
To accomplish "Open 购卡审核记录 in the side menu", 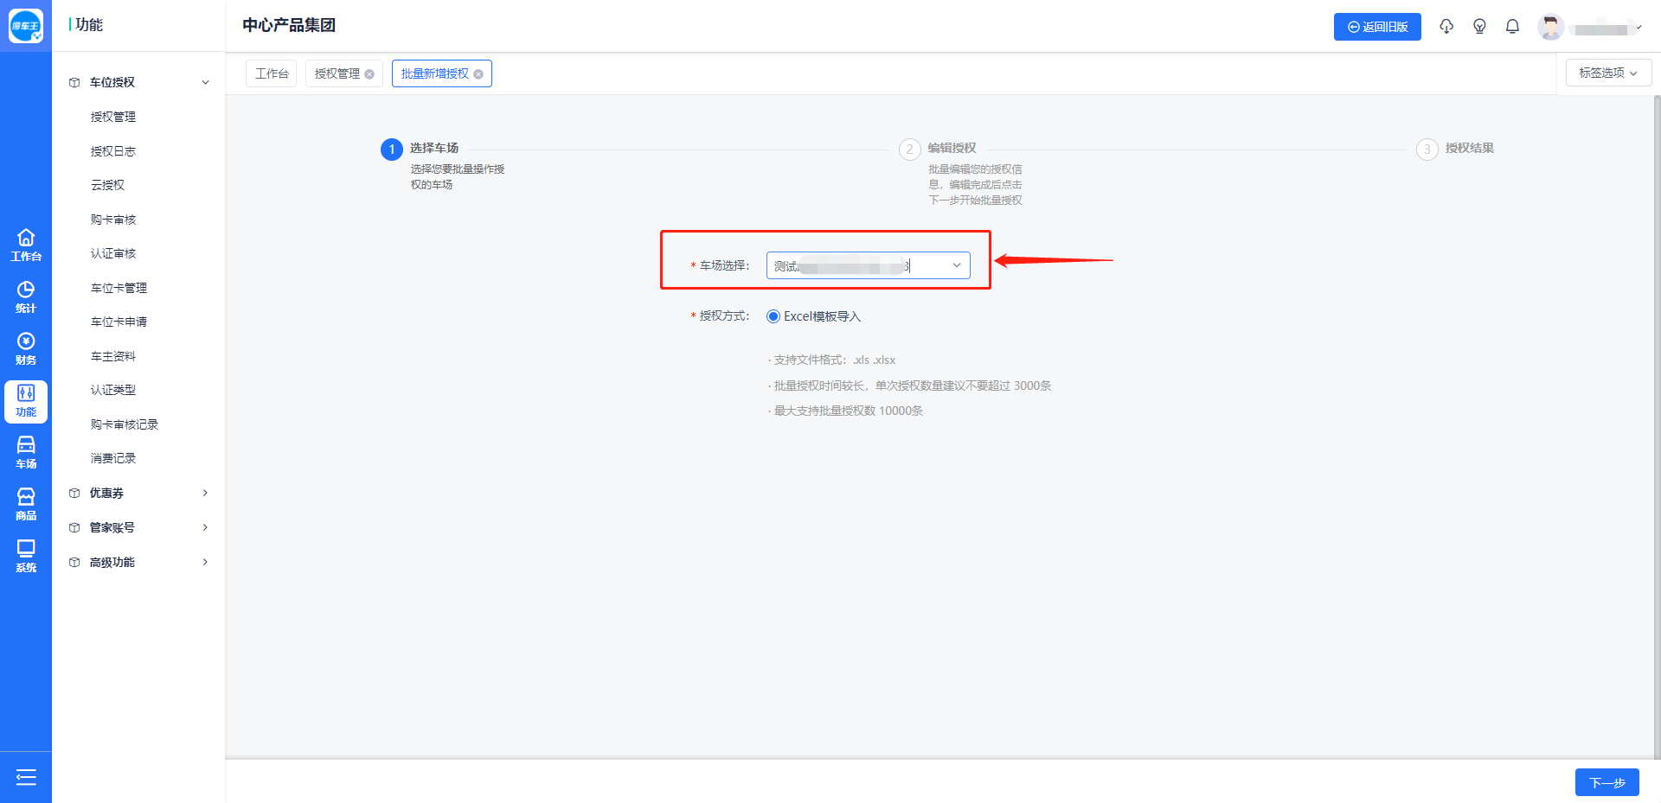I will click(125, 424).
